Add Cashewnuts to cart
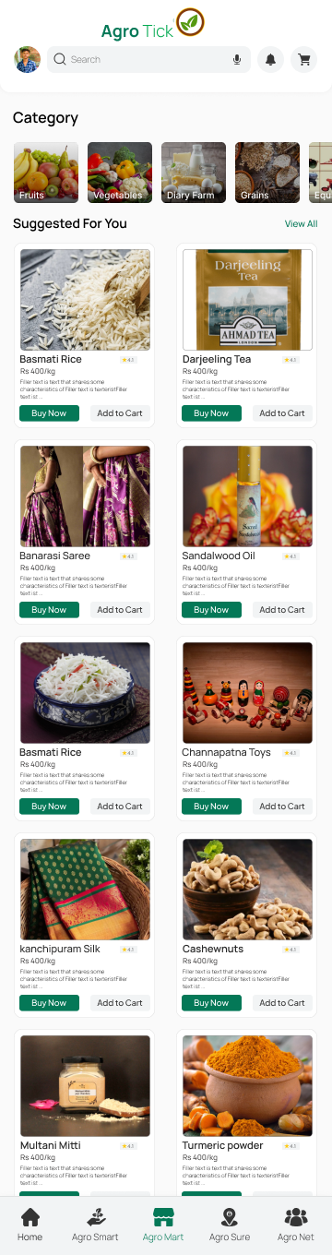The width and height of the screenshot is (332, 1255). [x=282, y=1003]
